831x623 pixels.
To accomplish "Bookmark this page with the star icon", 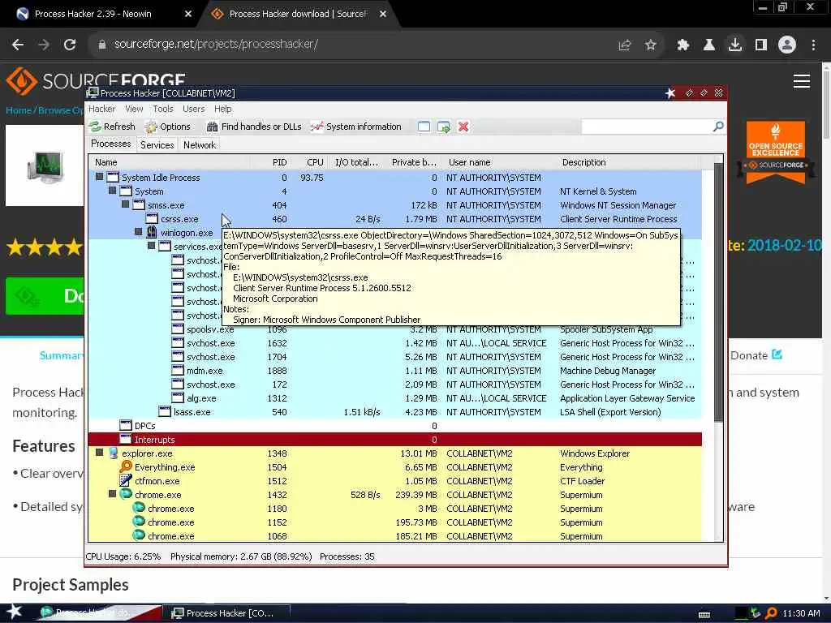I will [x=651, y=45].
